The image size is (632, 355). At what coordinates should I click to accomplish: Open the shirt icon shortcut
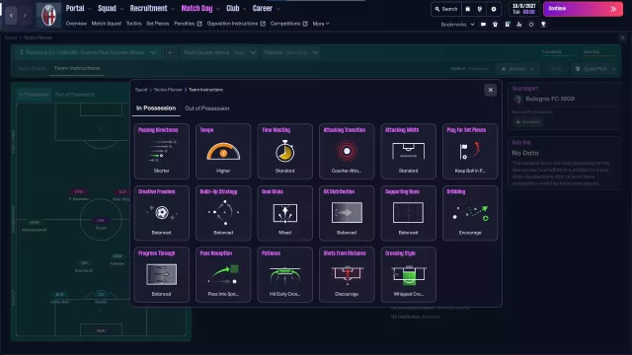(495, 24)
